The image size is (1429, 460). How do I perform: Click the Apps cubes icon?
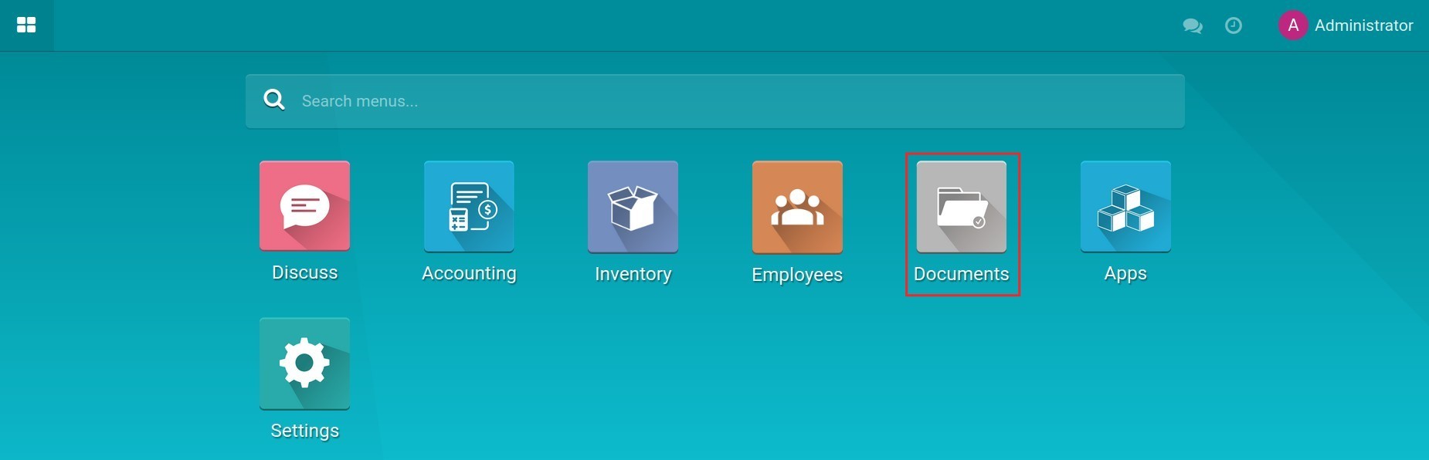click(x=1125, y=206)
